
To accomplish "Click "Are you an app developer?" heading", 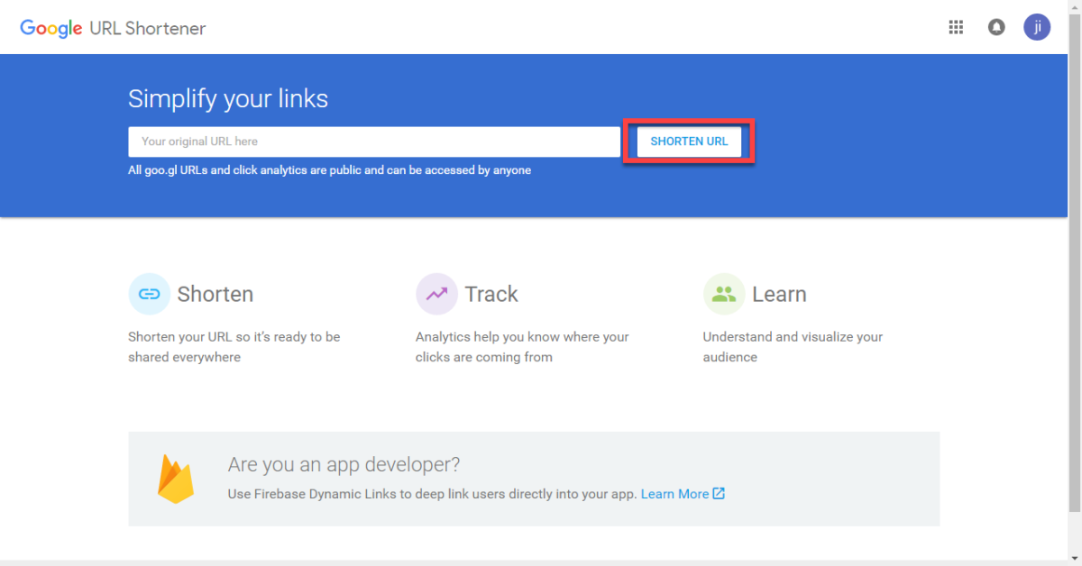I will [344, 464].
